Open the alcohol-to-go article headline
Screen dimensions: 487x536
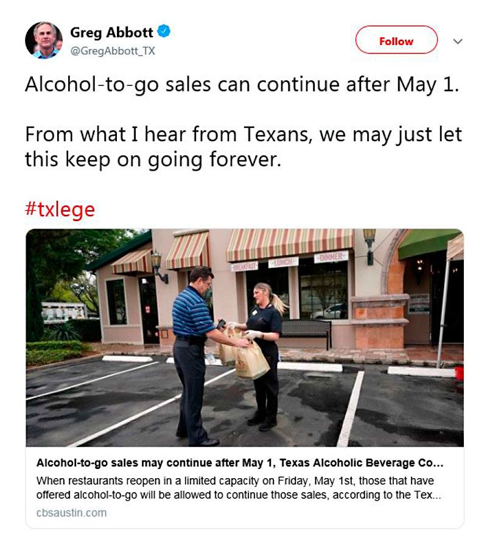point(240,463)
